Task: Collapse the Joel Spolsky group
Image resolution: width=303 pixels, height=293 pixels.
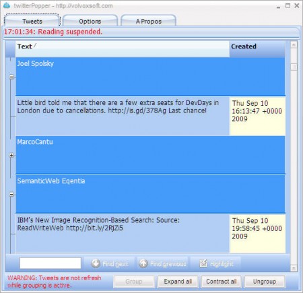Action: pos(11,77)
